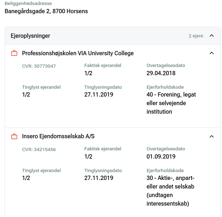
Task: Click takeover date 01.09.2019
Action: [x=161, y=157]
